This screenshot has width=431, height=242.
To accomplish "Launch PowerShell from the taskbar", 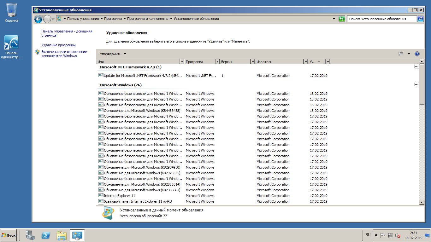I will [x=46, y=235].
